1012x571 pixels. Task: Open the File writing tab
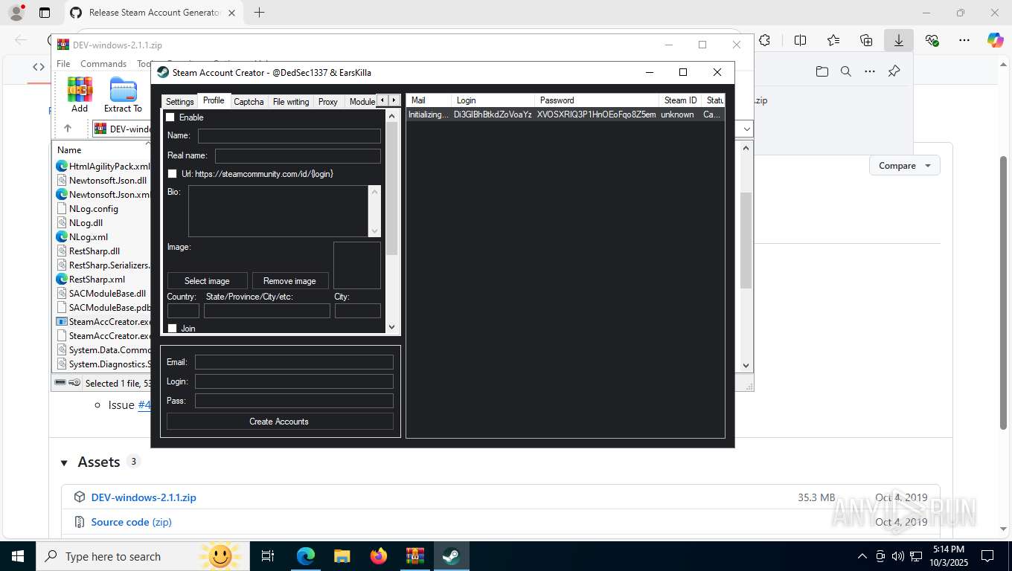(x=291, y=102)
